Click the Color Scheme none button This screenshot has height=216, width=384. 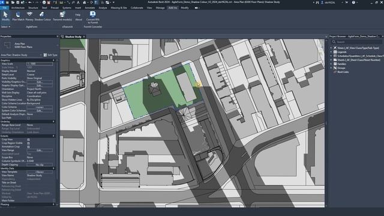[40, 107]
